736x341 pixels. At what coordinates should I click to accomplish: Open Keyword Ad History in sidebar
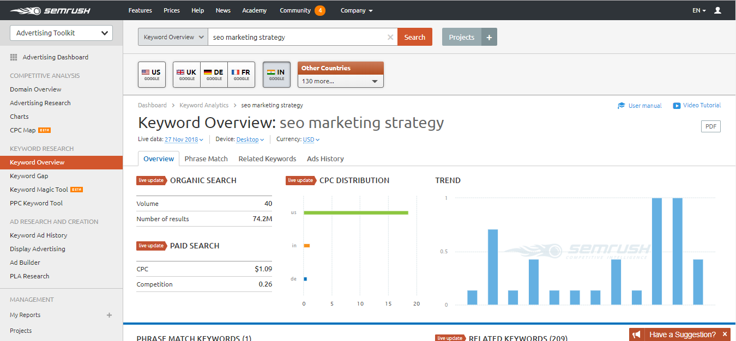click(x=38, y=235)
